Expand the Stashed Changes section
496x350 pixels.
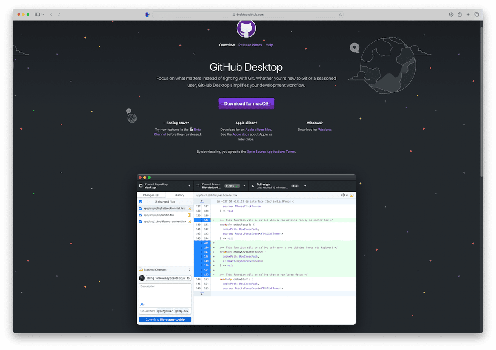pos(190,269)
